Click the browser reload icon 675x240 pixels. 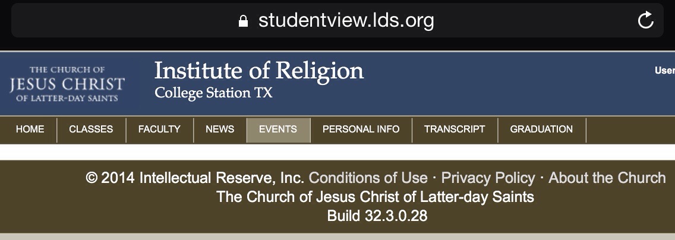tap(645, 20)
